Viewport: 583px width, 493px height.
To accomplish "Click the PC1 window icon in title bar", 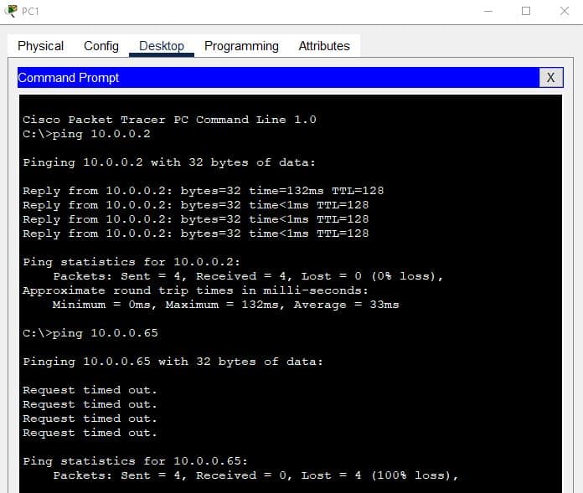I will (x=10, y=11).
